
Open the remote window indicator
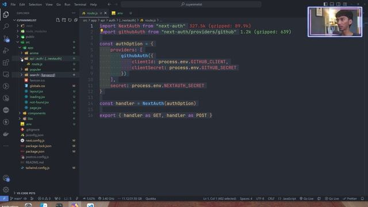pyautogui.click(x=4, y=198)
